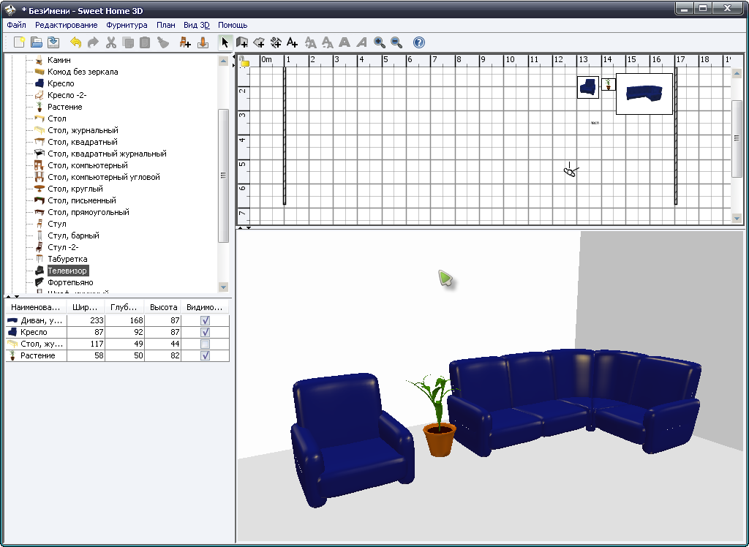Image resolution: width=749 pixels, height=547 pixels.
Task: Click the Zoom in magnifier icon
Action: (380, 42)
